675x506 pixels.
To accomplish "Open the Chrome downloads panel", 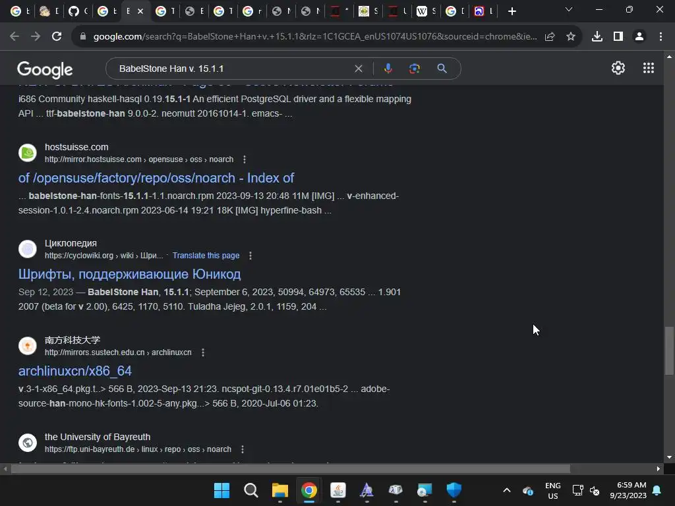I will coord(597,37).
